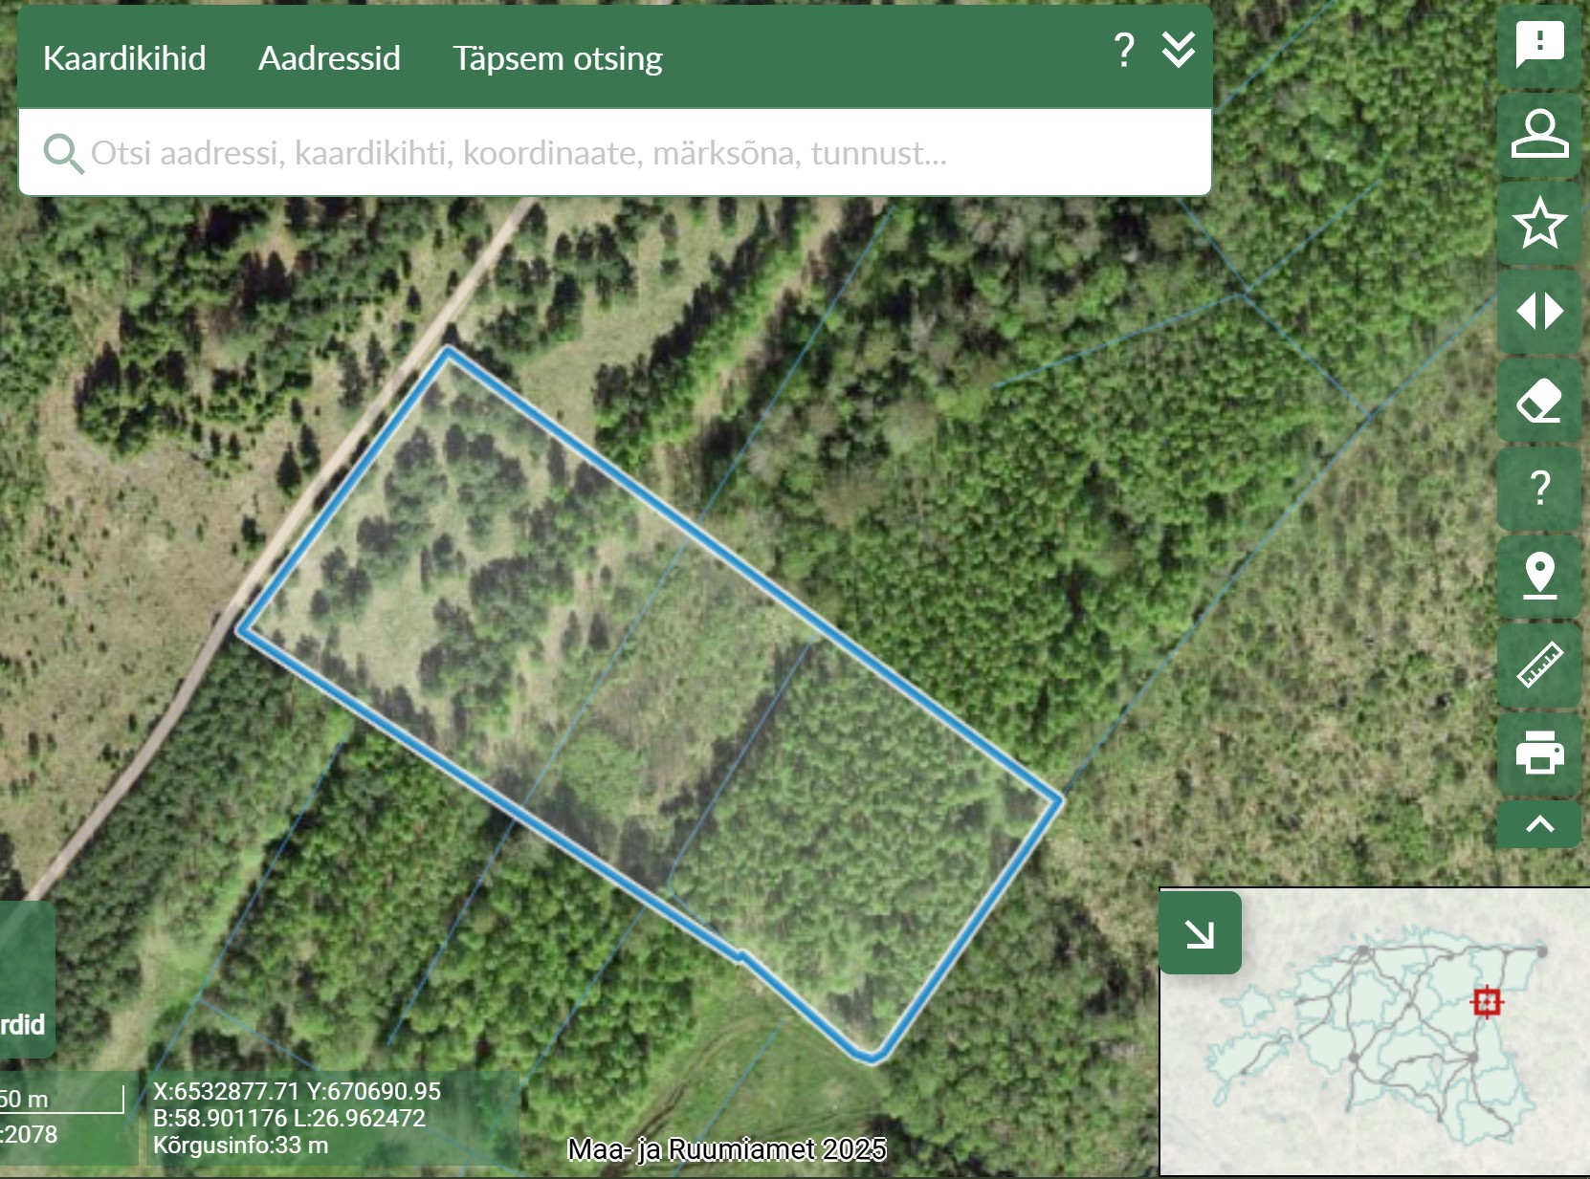1590x1179 pixels.
Task: Collapse the right toolbar with the up chevron
Action: tap(1538, 824)
